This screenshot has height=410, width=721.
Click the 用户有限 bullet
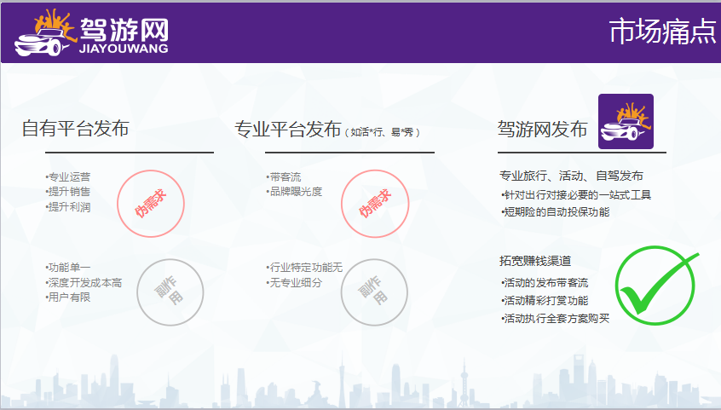coord(68,297)
